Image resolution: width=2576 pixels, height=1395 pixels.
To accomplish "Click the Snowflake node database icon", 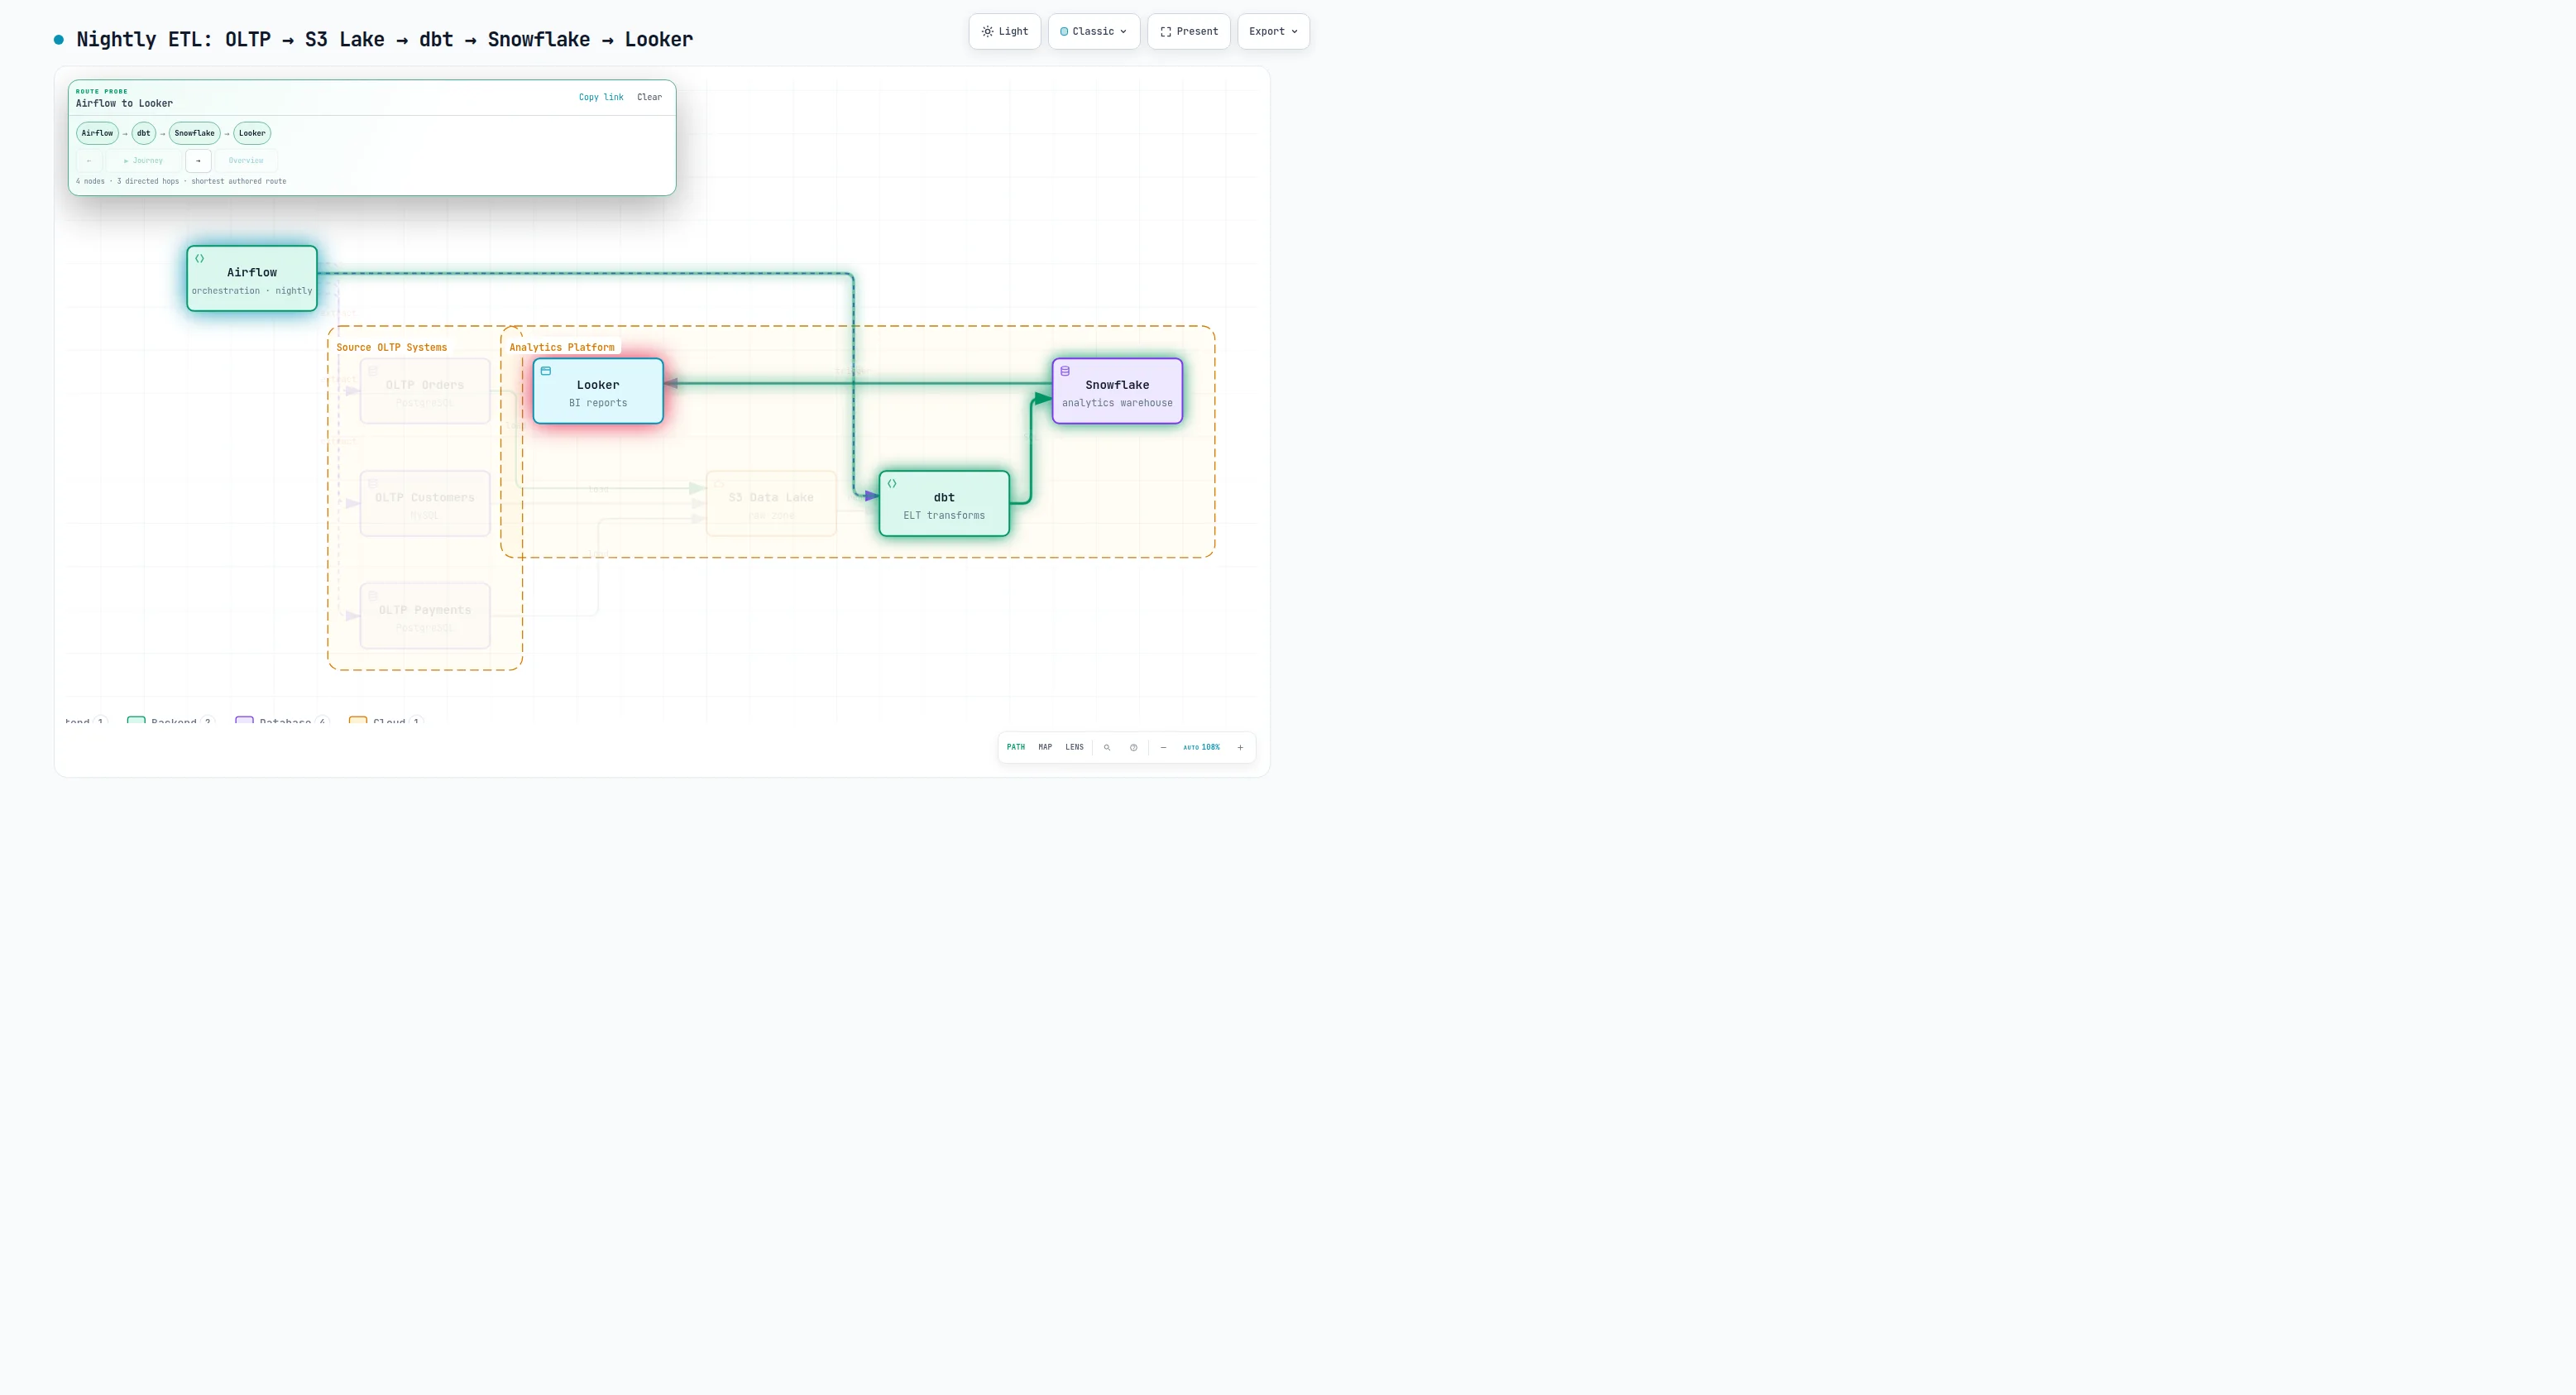I will click(x=1065, y=371).
